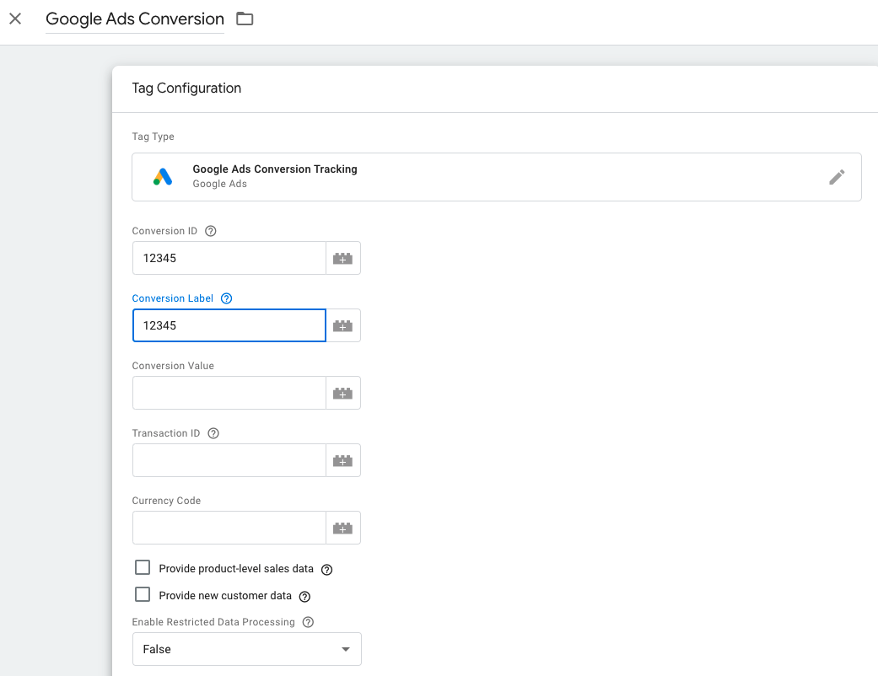Open help for Conversion Label

click(x=226, y=298)
